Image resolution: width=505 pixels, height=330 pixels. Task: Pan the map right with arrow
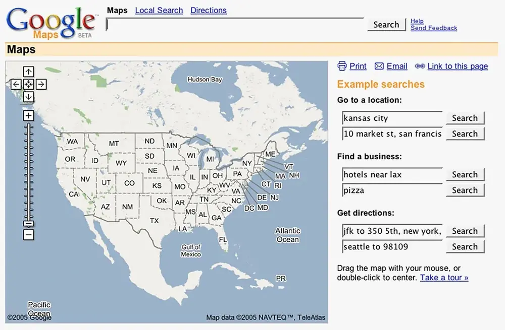pos(41,84)
